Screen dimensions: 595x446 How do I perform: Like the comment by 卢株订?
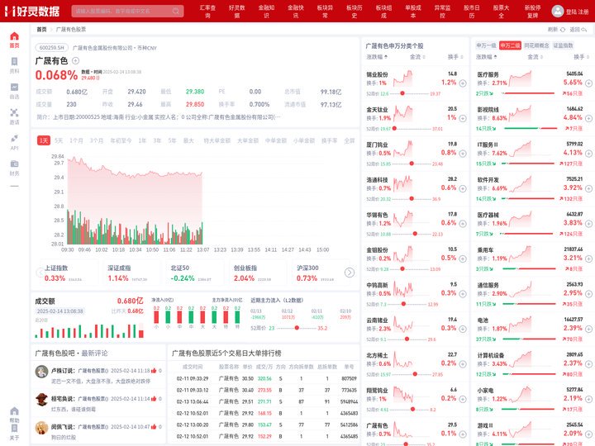[x=154, y=371]
